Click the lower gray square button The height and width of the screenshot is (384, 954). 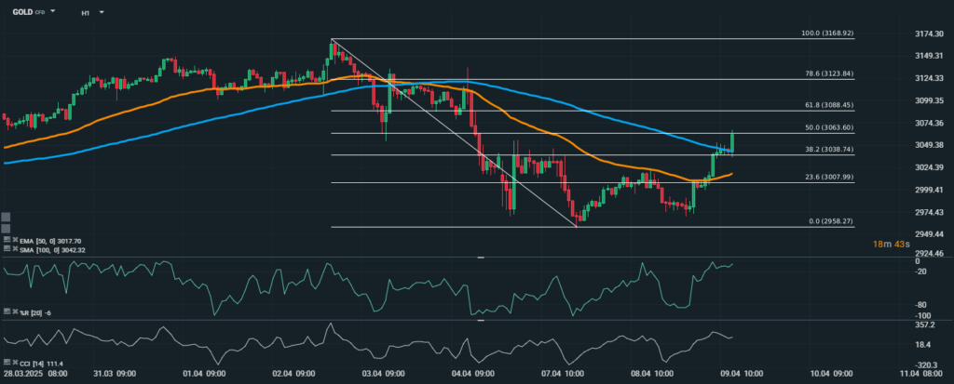click(6, 229)
